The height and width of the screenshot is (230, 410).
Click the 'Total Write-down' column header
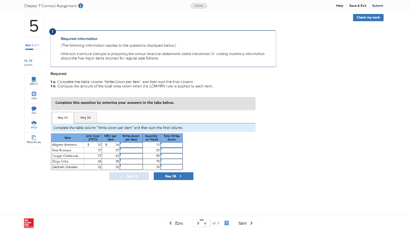pos(171,138)
